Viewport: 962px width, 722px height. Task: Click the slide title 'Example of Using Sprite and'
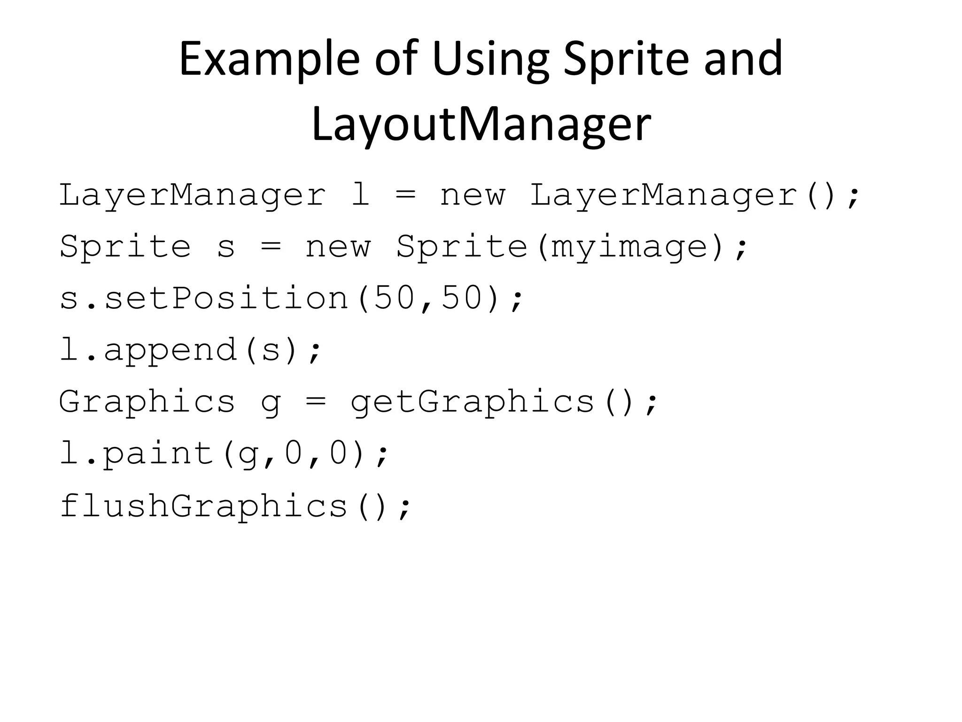click(481, 60)
